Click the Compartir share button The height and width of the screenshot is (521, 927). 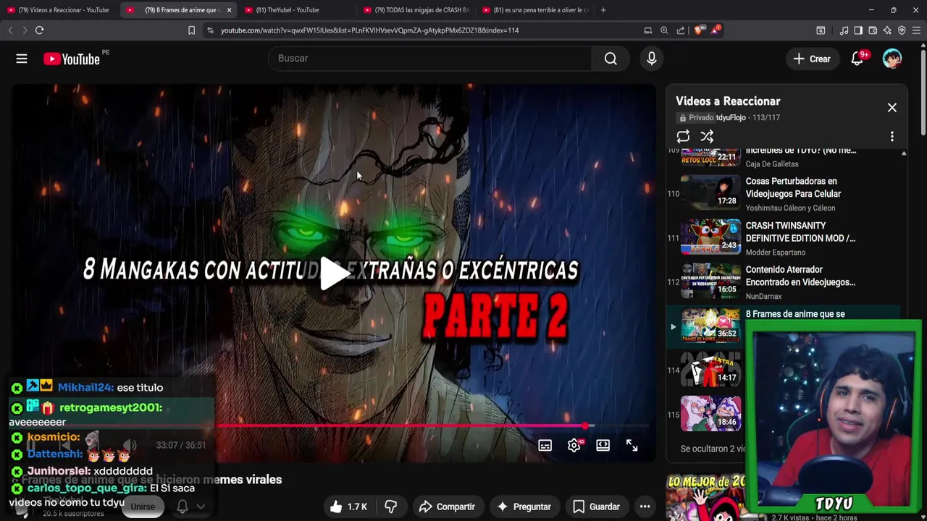[x=447, y=507]
